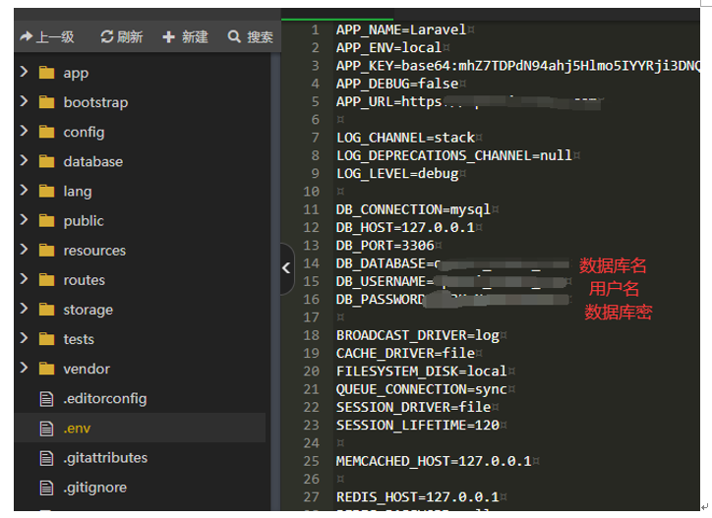
Task: Click the vendor folder icon
Action: click(46, 369)
